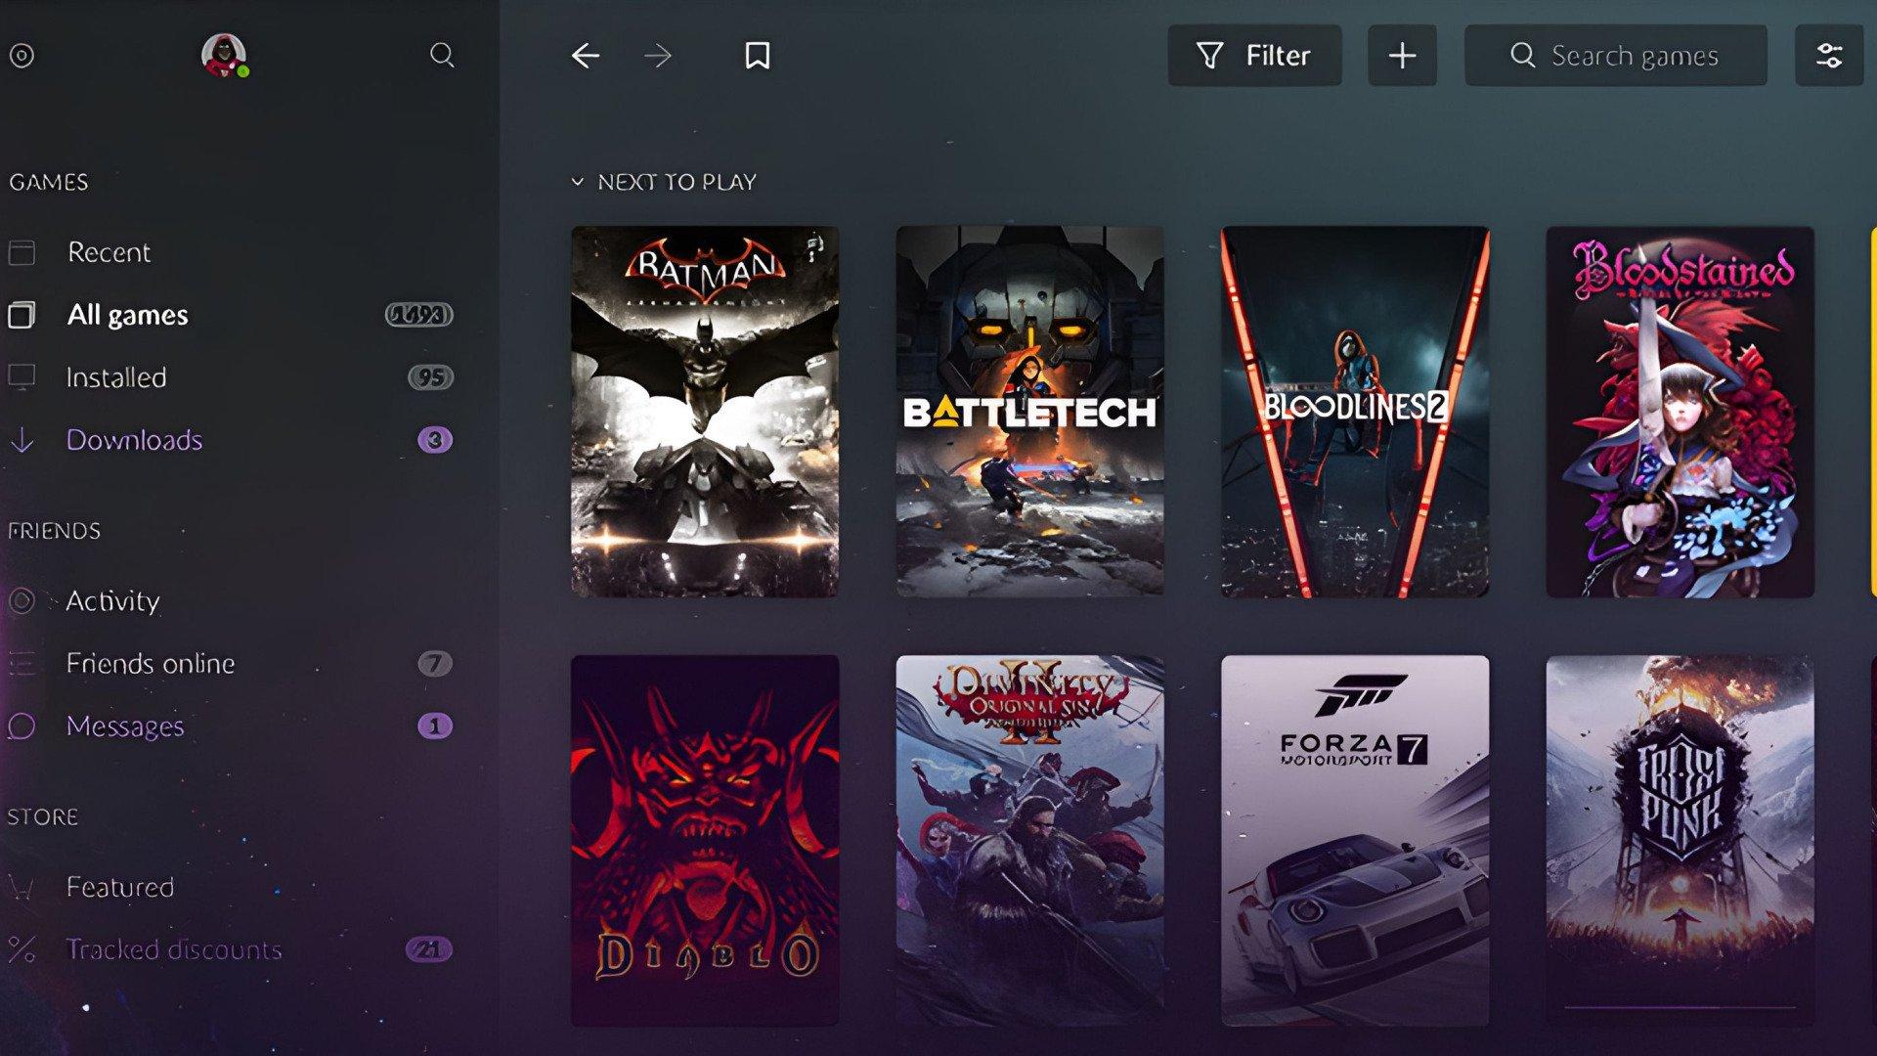Click the Friends online list icon

[22, 664]
